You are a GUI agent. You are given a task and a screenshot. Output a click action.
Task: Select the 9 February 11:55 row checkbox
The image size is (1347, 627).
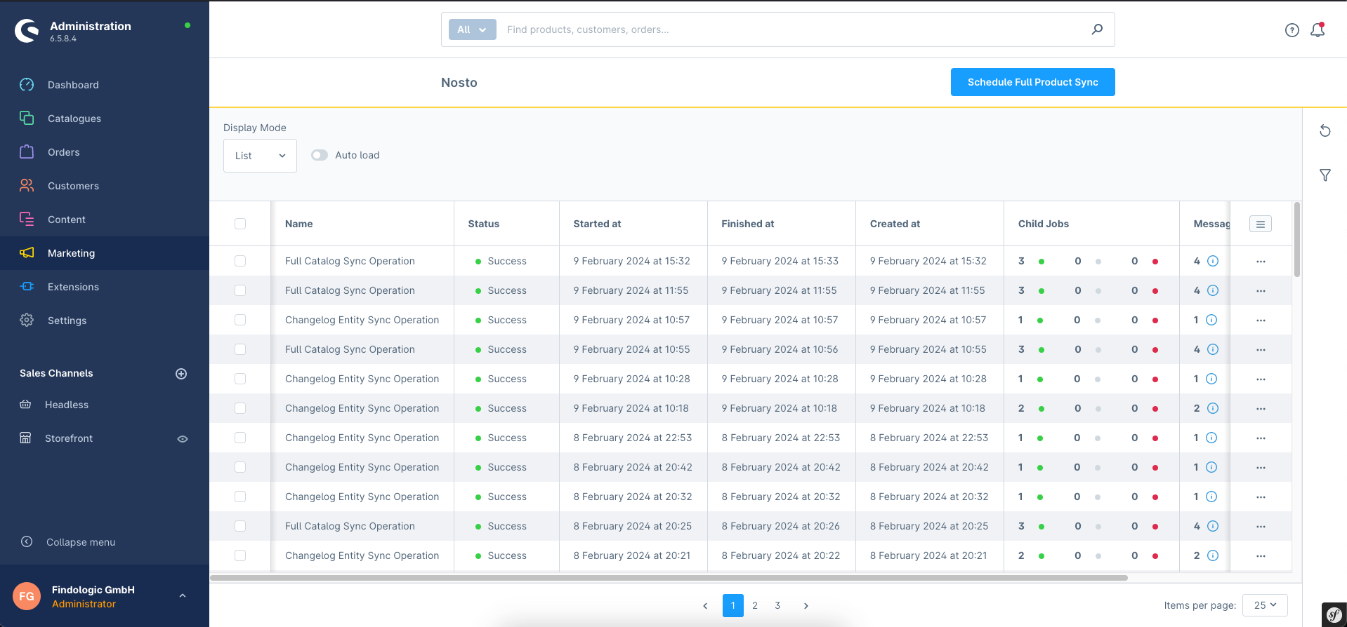(240, 290)
